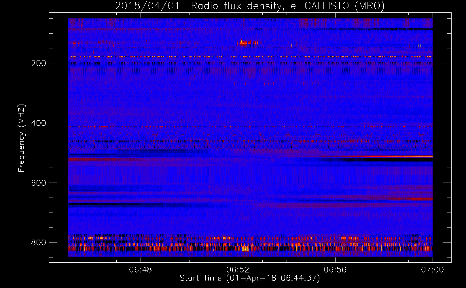This screenshot has height=288, width=466.
Task: Click the 'Start Time (01-Apr-18 06:44:37)' label
Action: (250, 278)
